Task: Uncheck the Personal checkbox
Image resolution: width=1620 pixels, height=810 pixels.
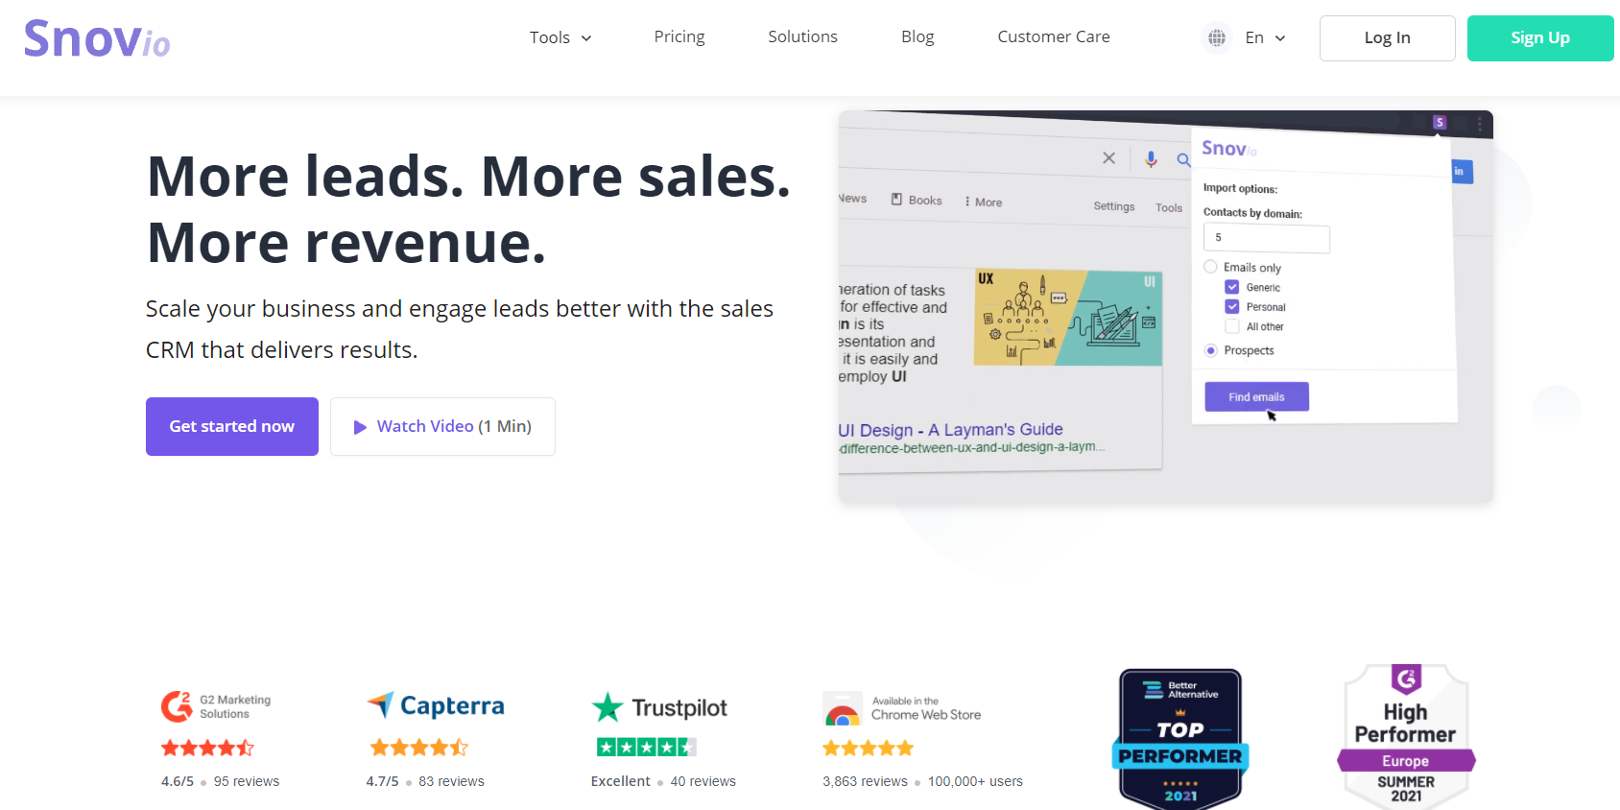Action: tap(1232, 307)
